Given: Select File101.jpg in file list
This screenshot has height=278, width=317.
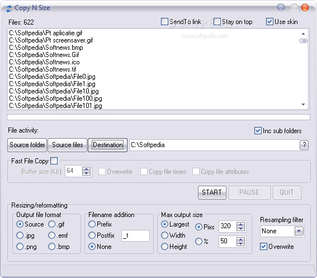Looking at the screenshot, I should (55, 106).
